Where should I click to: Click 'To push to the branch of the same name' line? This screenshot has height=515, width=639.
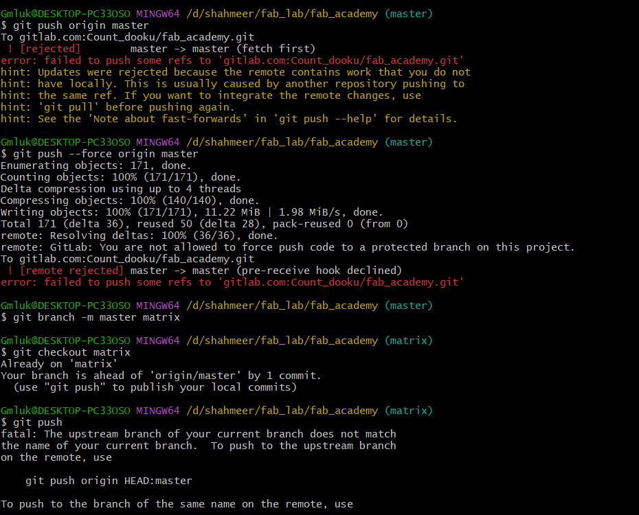pos(177,505)
